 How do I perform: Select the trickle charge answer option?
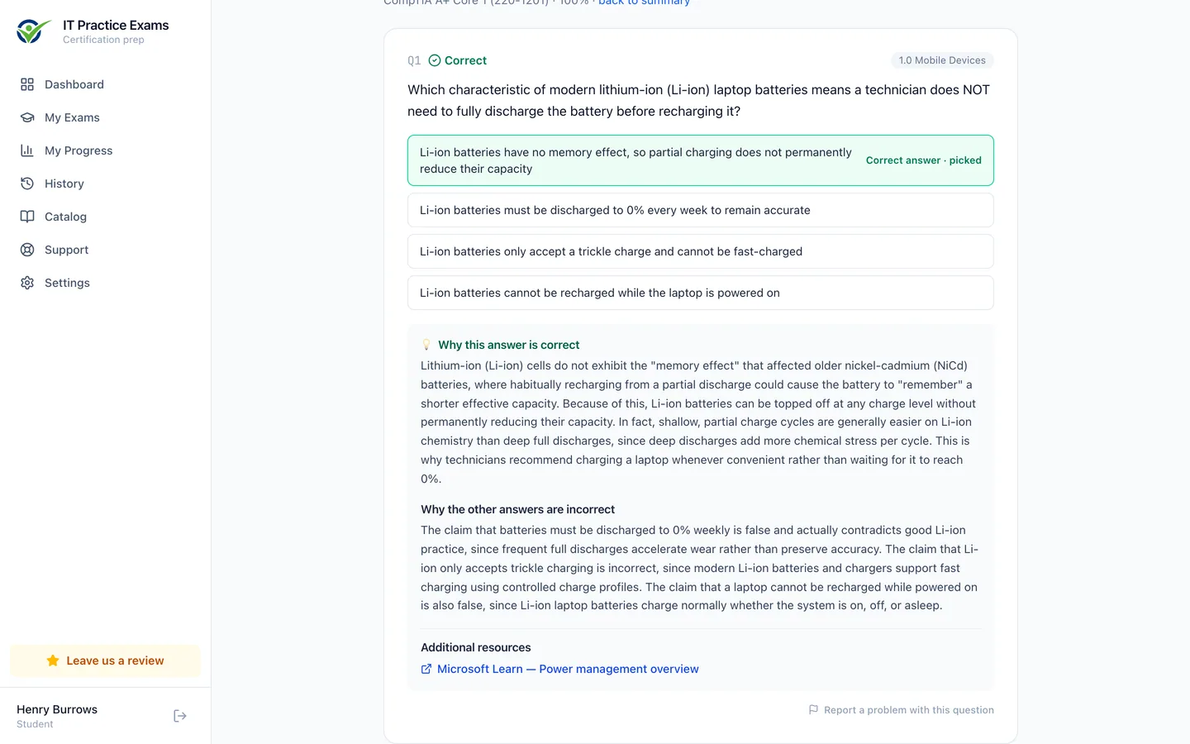(701, 251)
